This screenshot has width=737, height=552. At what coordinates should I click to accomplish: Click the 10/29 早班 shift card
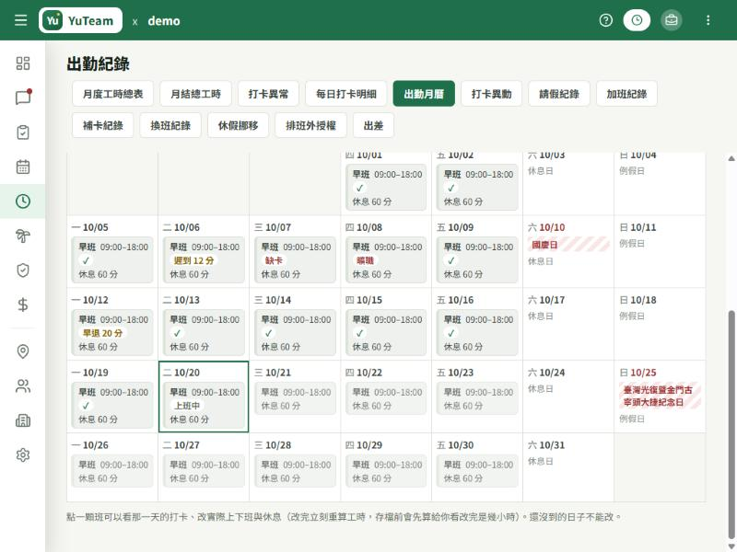(x=386, y=471)
